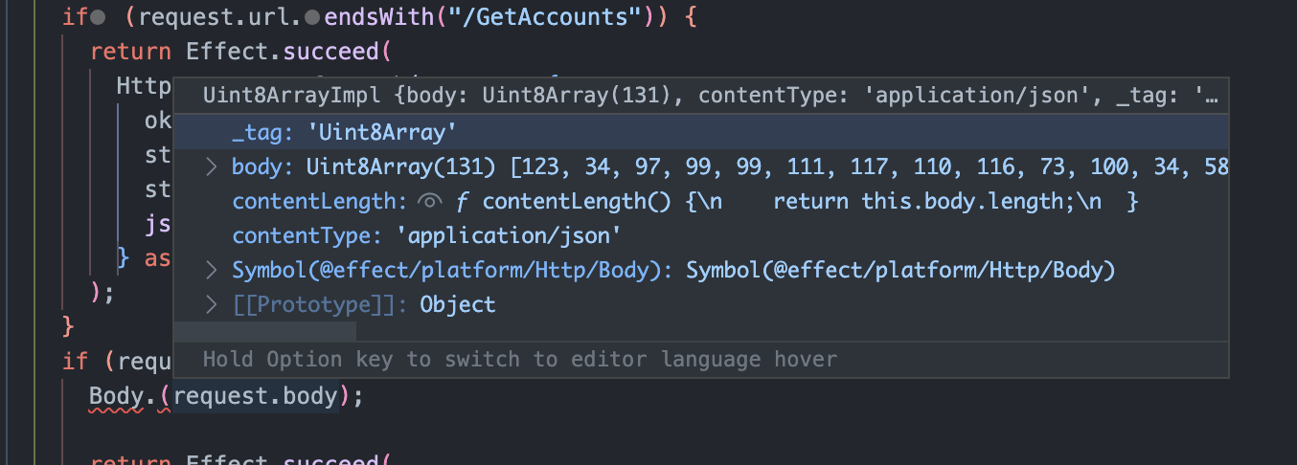This screenshot has width=1297, height=465.
Task: Click the inline breakpoint dot after the "if" keyword
Action: 98,17
